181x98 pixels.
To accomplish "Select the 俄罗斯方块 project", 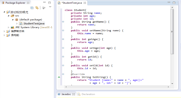I will pyautogui.click(x=18, y=31).
